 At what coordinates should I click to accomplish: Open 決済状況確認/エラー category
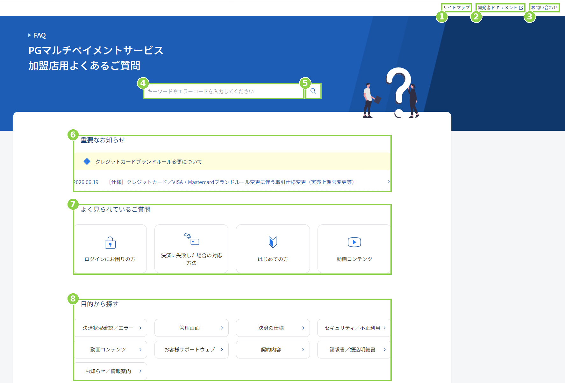[111, 328]
